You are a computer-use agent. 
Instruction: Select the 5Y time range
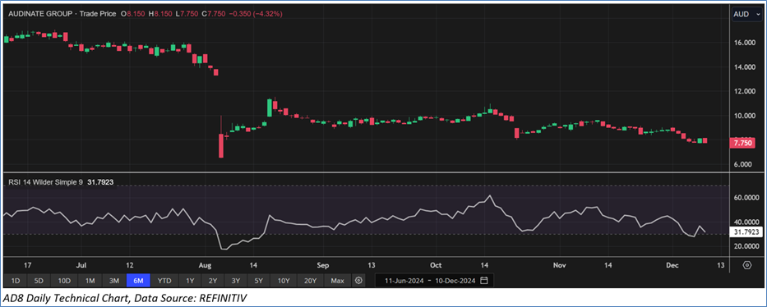258,281
